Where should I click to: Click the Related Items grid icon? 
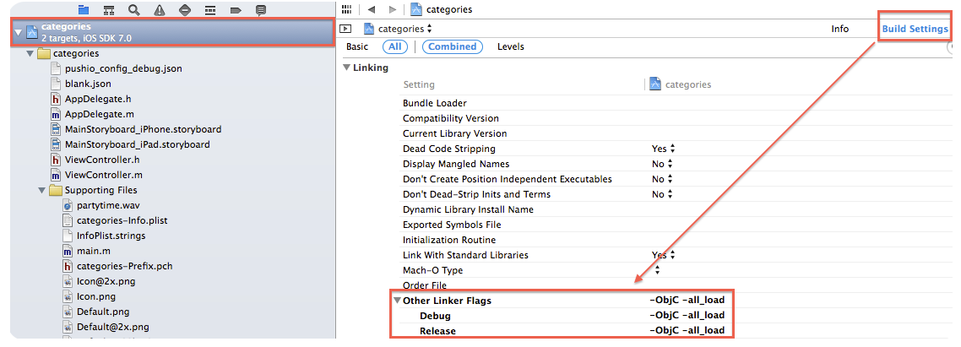(347, 9)
